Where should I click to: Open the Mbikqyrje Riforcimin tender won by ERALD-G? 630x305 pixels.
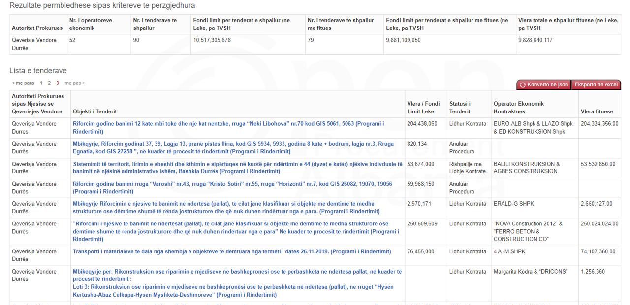coord(226,208)
